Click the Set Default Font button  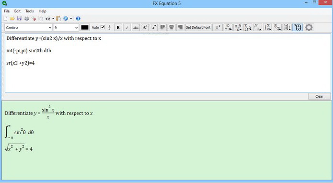point(198,28)
